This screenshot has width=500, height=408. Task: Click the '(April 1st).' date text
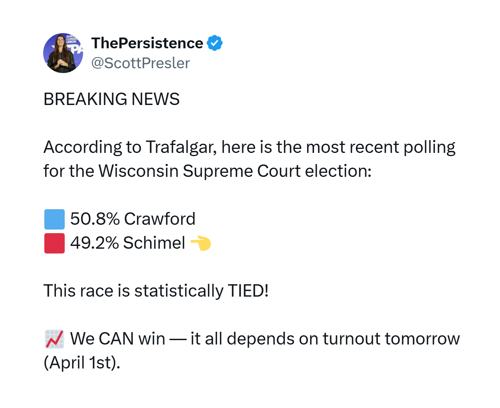coord(82,363)
